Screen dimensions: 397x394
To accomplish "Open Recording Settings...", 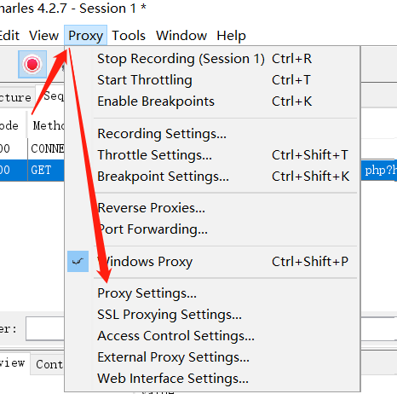I will tap(212, 134).
